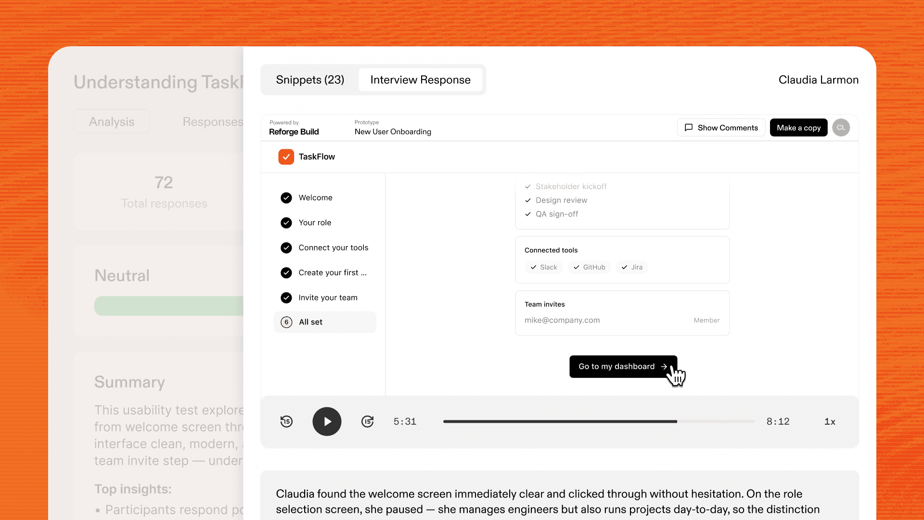Screen dimensions: 924x520
Task: Click the Invite your team checkmark icon
Action: [286, 298]
